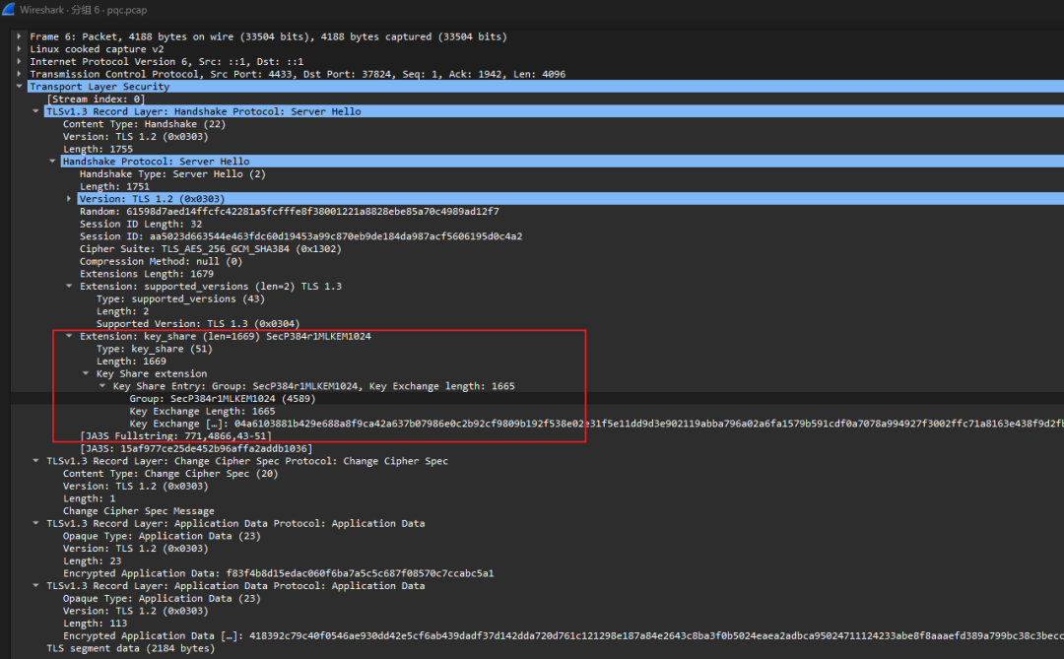Collapse Handshake Protocol: Server Hello node

(x=52, y=162)
